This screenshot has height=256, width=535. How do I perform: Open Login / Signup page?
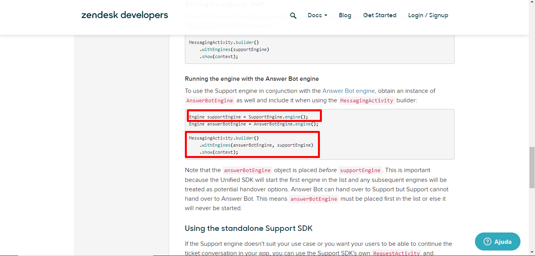[428, 15]
